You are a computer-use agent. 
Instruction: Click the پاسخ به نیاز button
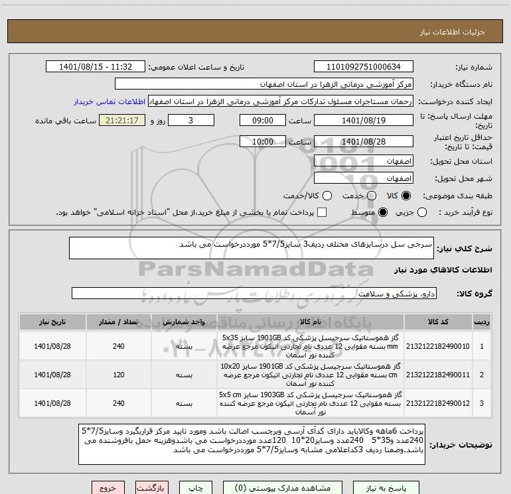386,488
